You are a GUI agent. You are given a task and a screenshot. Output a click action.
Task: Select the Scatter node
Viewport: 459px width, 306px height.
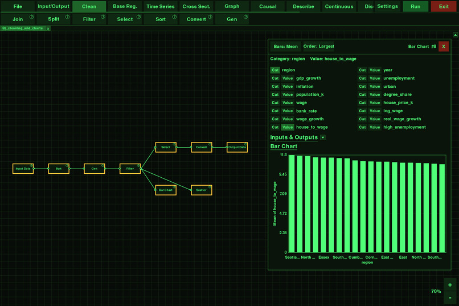(202, 190)
